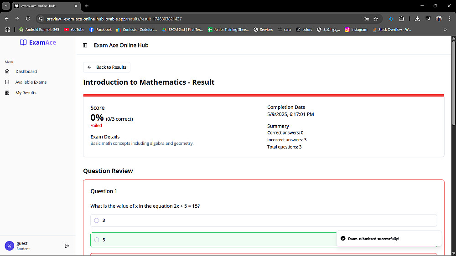Open Chrome three-dot menu

point(450,19)
